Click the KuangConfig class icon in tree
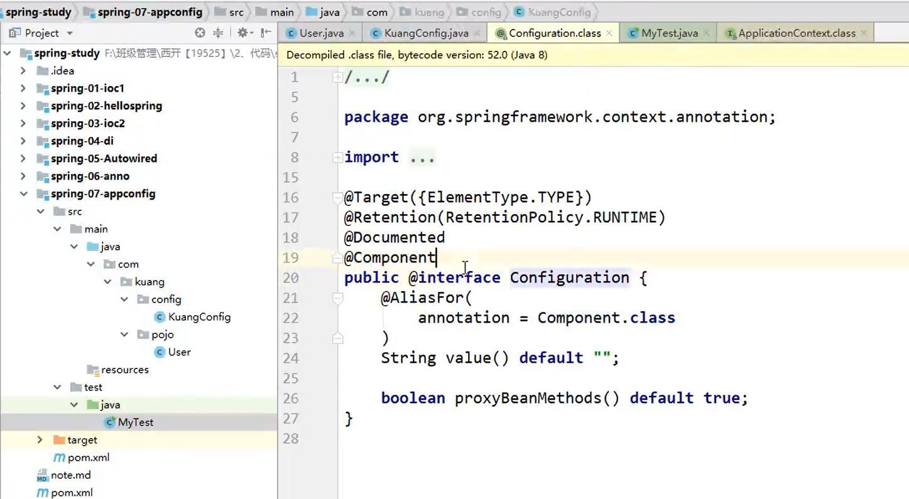Screen dimensions: 909x499 point(160,317)
